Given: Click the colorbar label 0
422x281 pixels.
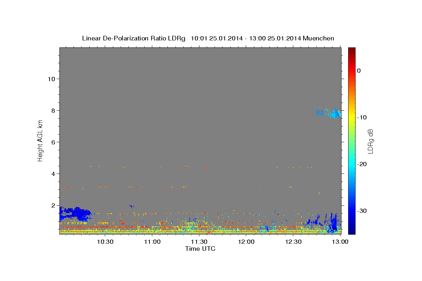Looking at the screenshot, I should point(359,71).
